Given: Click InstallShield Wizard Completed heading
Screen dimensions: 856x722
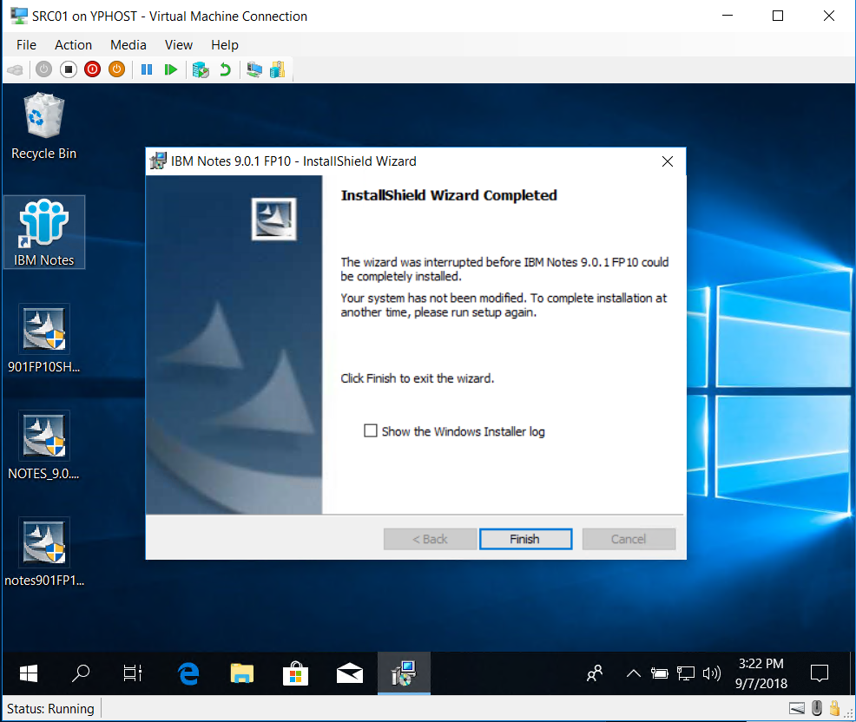Looking at the screenshot, I should pyautogui.click(x=449, y=195).
